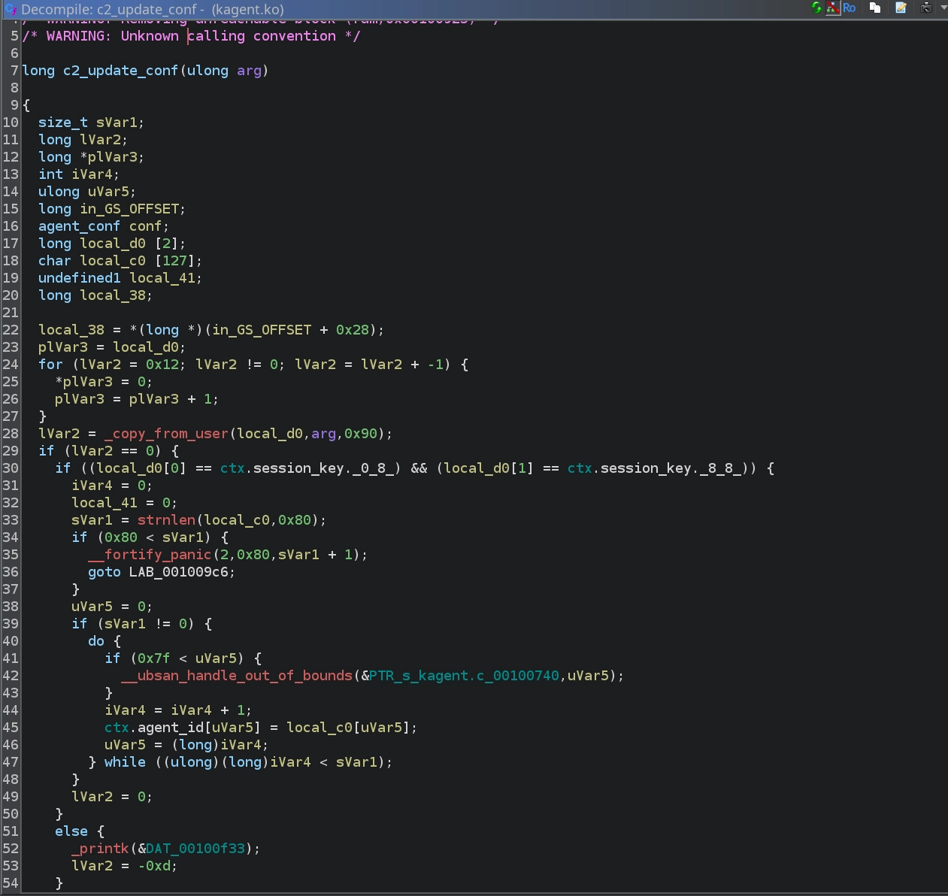Click the __ubsan_handle_out_of_bounds call
Viewport: 948px width, 896px height.
coord(236,676)
